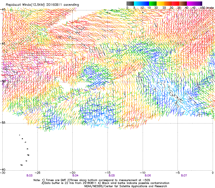Click the "-60" latitude axis label

[3, 169]
